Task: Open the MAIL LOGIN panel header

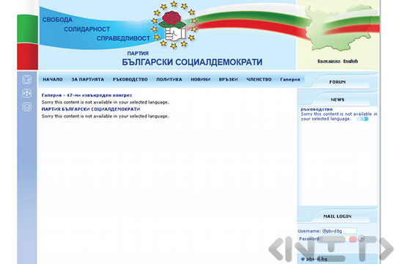Action: click(337, 216)
